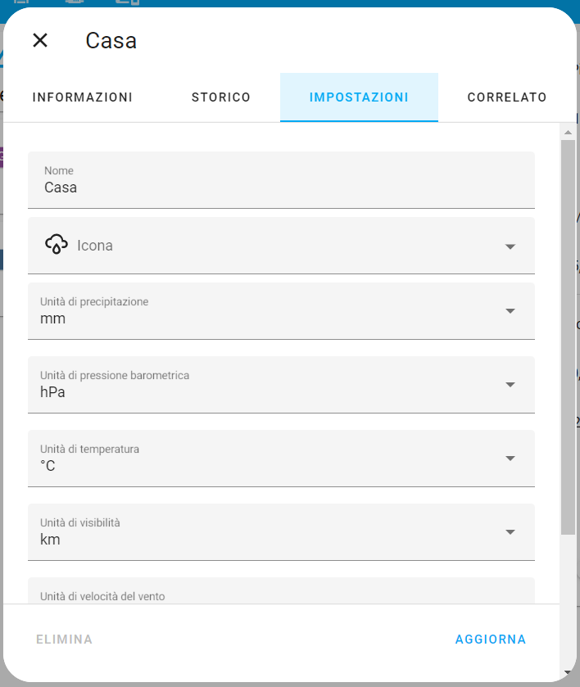Open the Unità di visibilità dropdown
This screenshot has width=580, height=687.
point(510,531)
